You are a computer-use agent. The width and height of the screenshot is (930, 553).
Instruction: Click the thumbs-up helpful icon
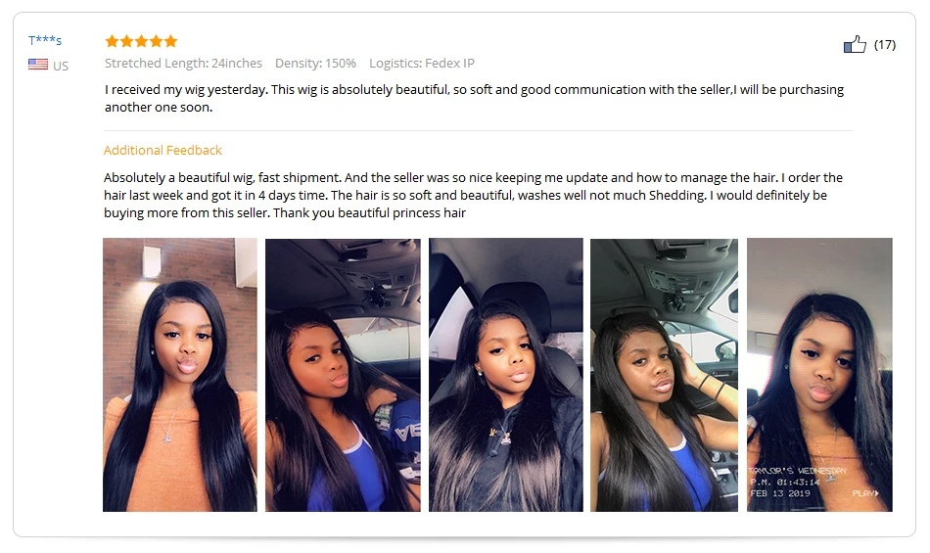tap(855, 44)
